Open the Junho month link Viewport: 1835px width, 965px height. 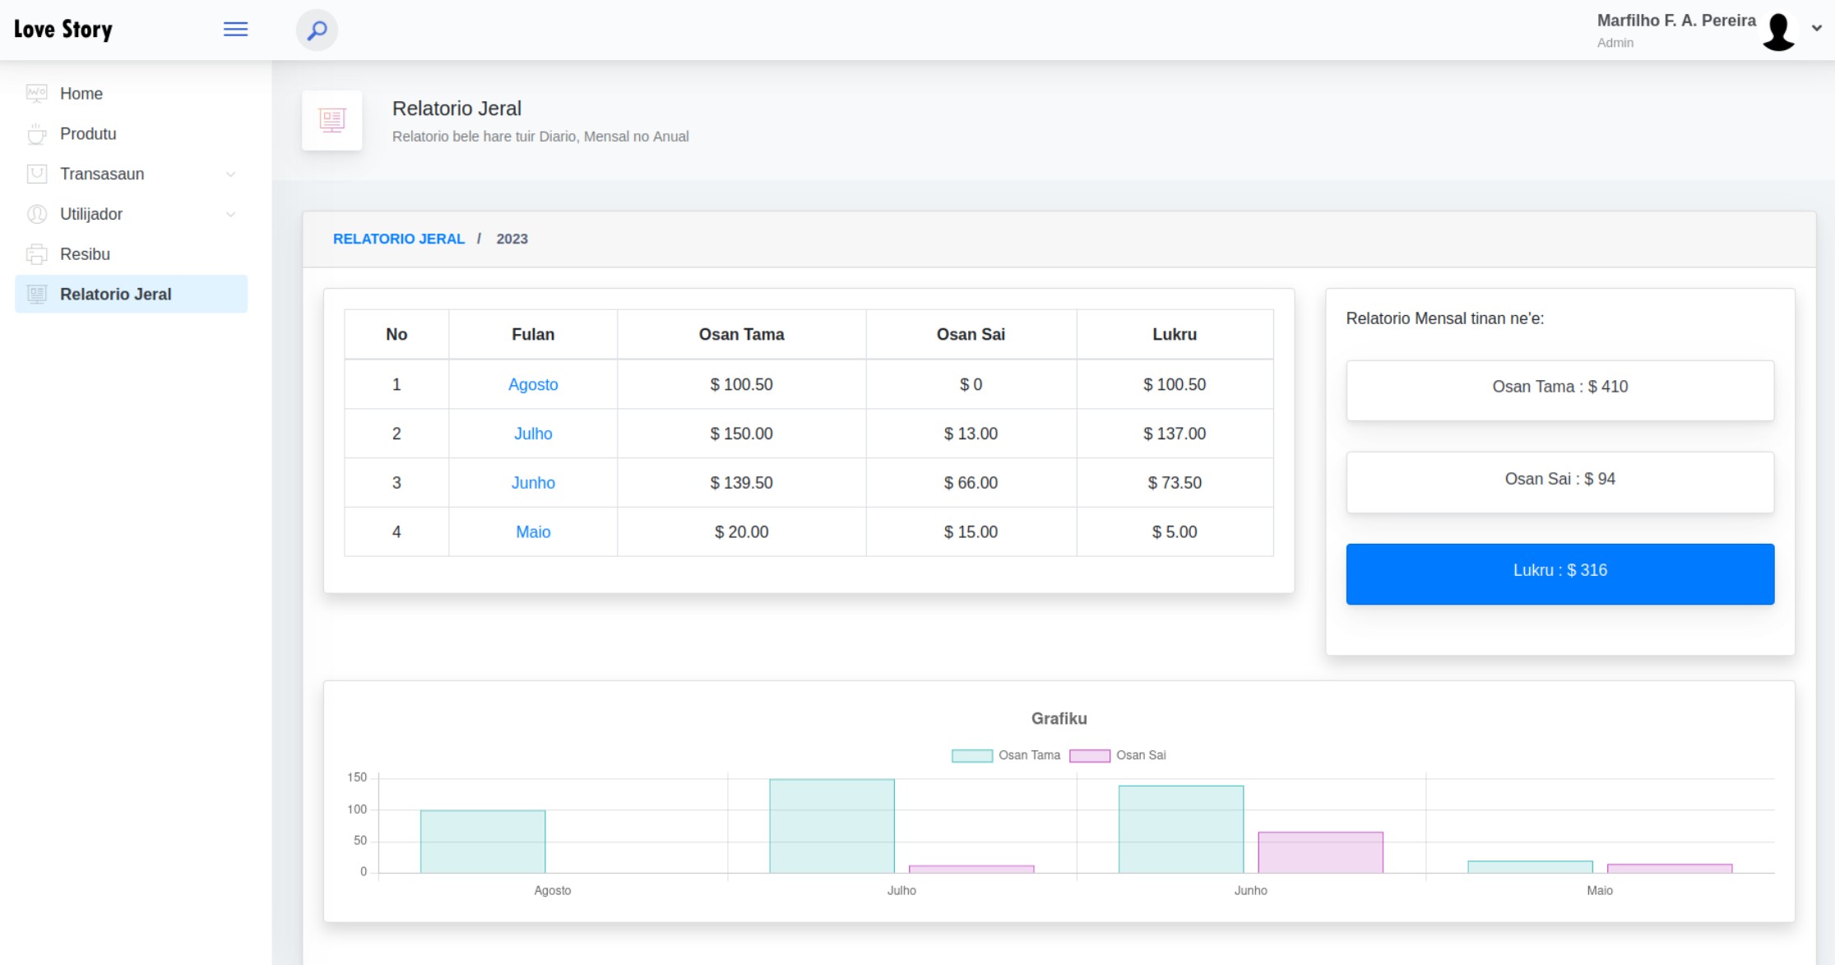pos(533,483)
